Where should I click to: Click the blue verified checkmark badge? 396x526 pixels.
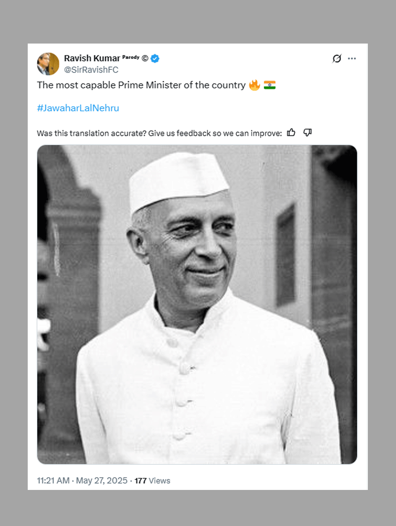(154, 58)
